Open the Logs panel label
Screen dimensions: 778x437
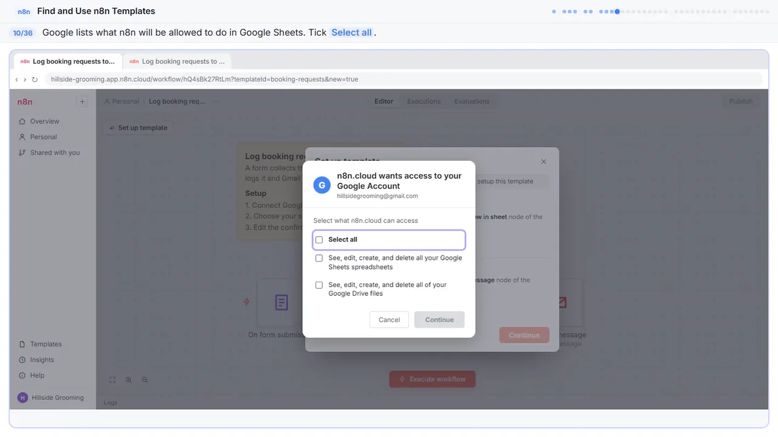[x=111, y=402]
